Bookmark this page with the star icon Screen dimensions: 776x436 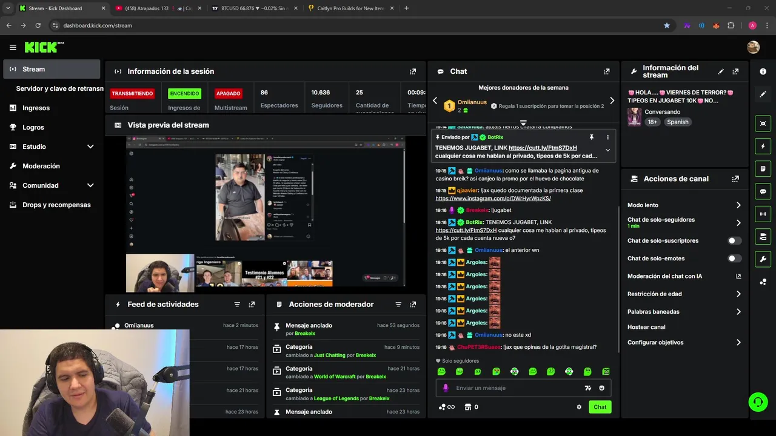click(x=667, y=25)
